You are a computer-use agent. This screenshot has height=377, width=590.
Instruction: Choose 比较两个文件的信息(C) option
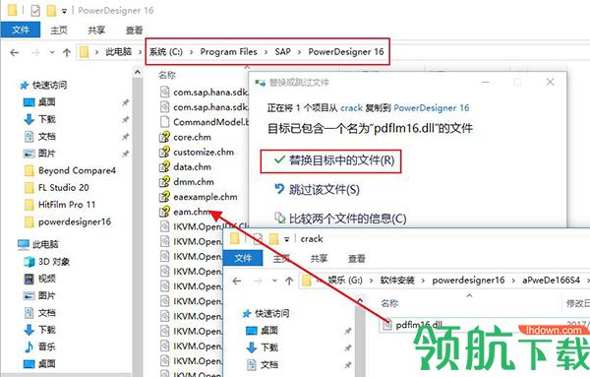pyautogui.click(x=340, y=219)
